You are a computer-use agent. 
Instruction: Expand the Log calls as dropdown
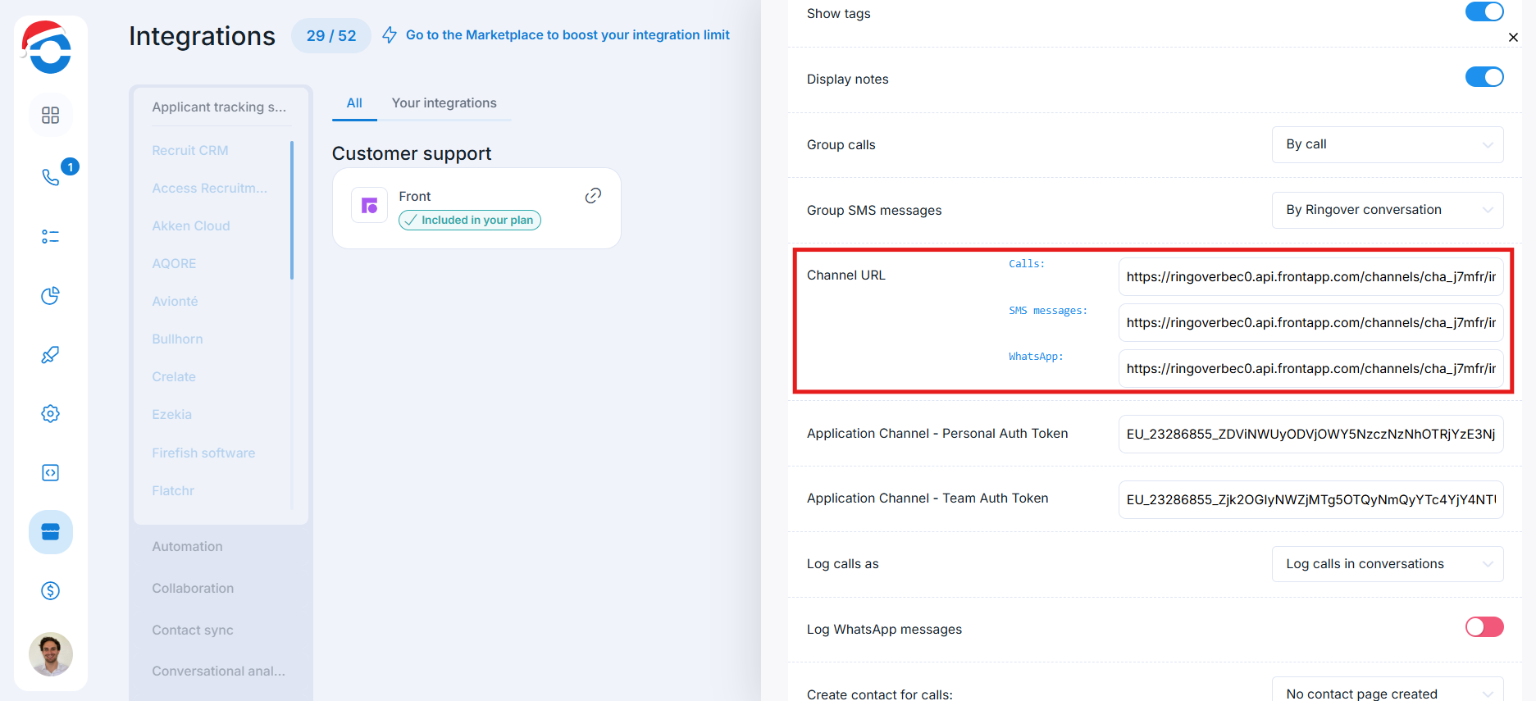coord(1387,564)
